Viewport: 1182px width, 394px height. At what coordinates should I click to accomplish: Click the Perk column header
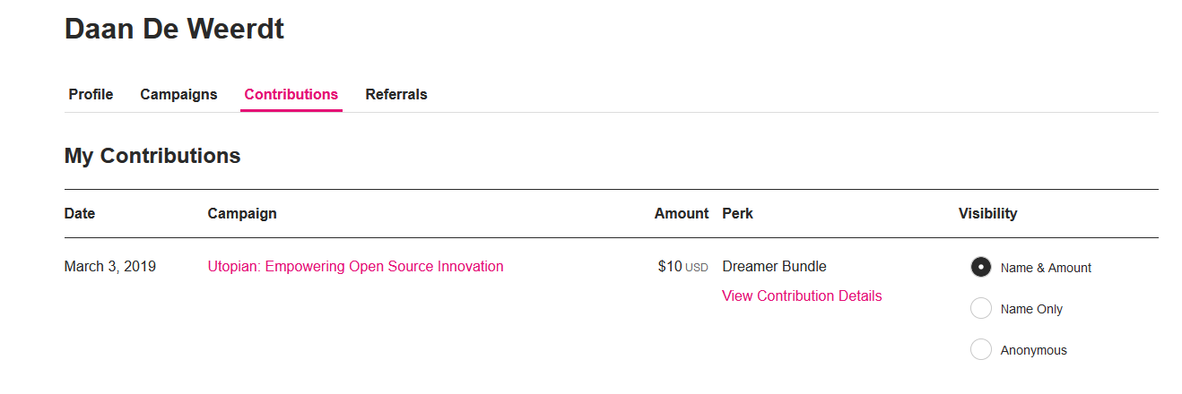click(737, 213)
